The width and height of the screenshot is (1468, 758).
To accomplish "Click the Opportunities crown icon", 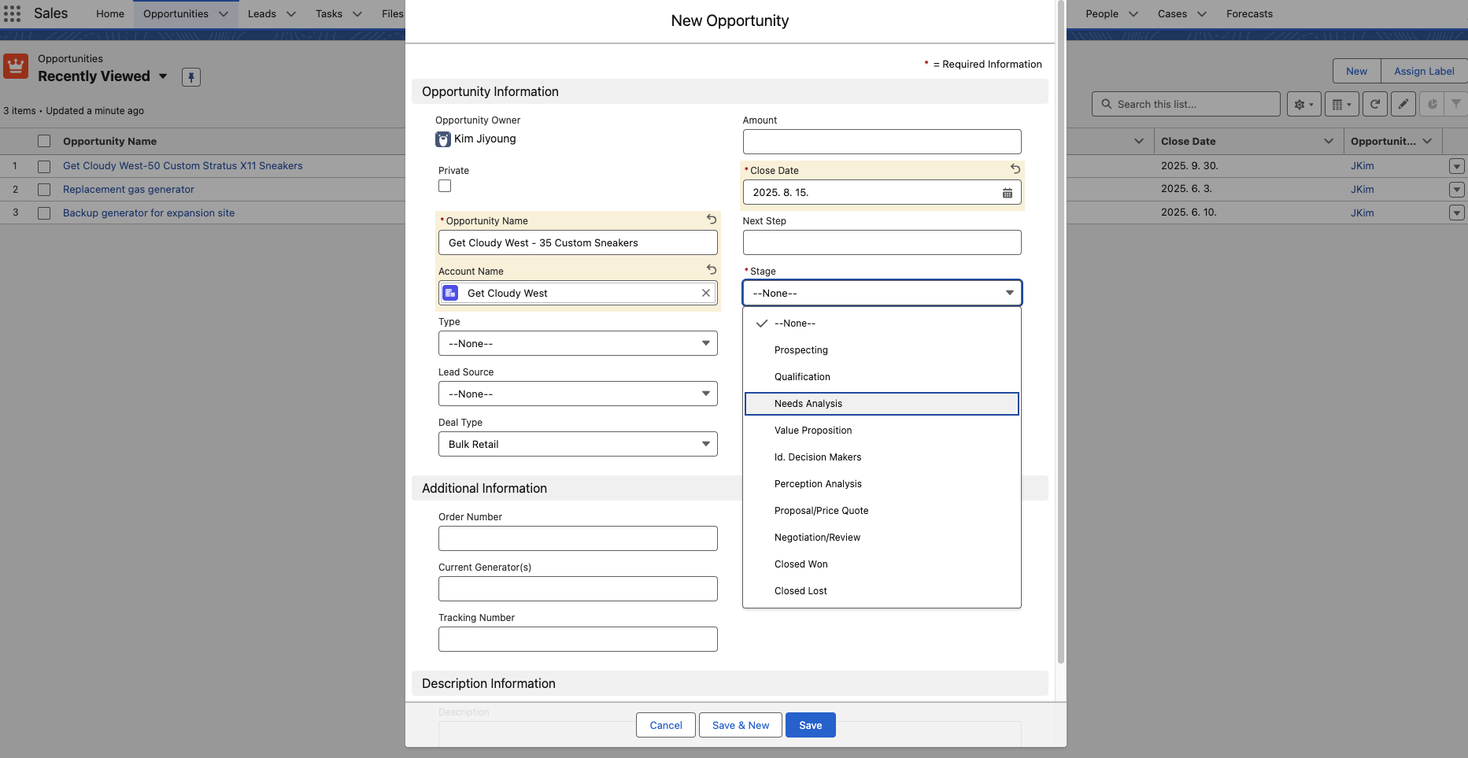I will click(16, 67).
